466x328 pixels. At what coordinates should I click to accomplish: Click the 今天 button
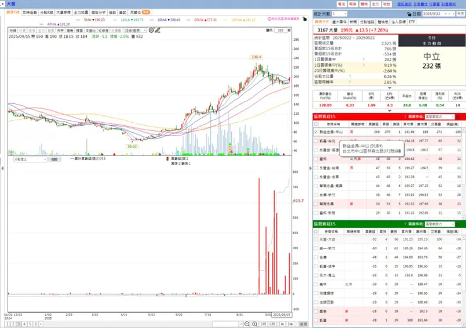click(460, 14)
